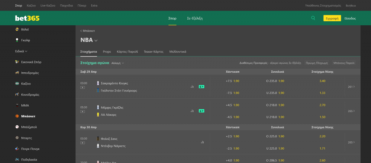This screenshot has height=163, width=371.
Task: Click Είσοδος login link
Action: coord(350,18)
